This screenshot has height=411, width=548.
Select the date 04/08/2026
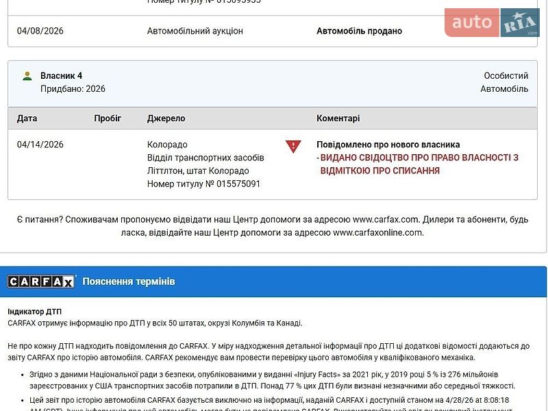(40, 31)
